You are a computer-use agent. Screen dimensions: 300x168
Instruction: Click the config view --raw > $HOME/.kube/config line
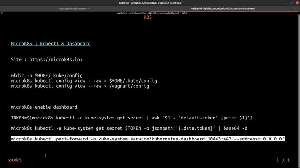coord(84,81)
